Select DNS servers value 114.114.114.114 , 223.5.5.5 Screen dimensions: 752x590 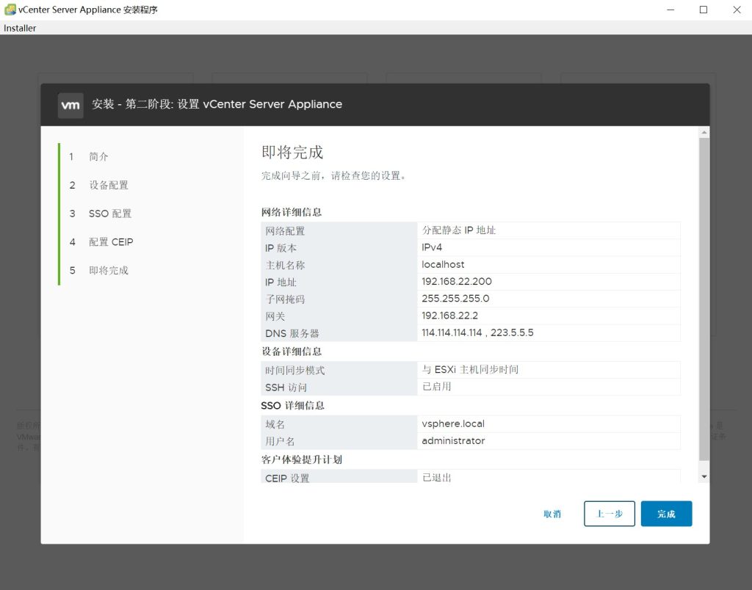tap(477, 332)
